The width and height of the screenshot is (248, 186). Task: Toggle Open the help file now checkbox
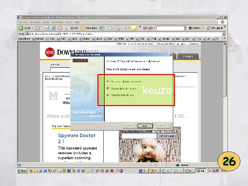[x=108, y=95]
